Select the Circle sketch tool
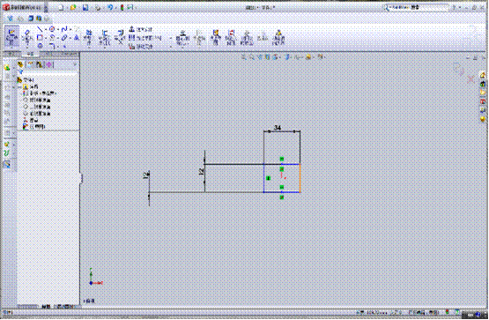The width and height of the screenshot is (489, 320). point(52,29)
